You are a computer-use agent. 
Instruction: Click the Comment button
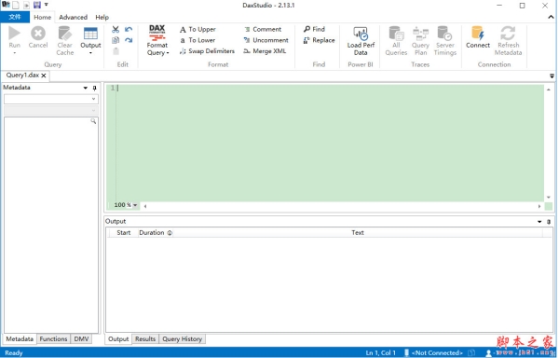[x=263, y=29]
